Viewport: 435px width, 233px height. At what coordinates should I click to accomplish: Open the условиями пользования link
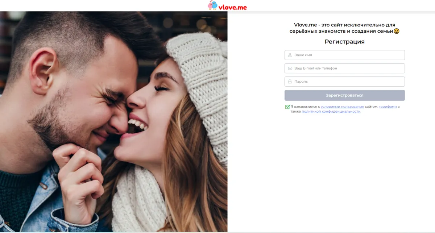(x=342, y=107)
